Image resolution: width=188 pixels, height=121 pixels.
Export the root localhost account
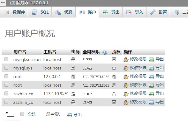pyautogui.click(x=160, y=85)
